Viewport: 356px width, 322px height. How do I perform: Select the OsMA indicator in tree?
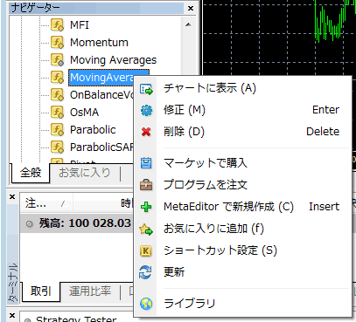pos(84,113)
